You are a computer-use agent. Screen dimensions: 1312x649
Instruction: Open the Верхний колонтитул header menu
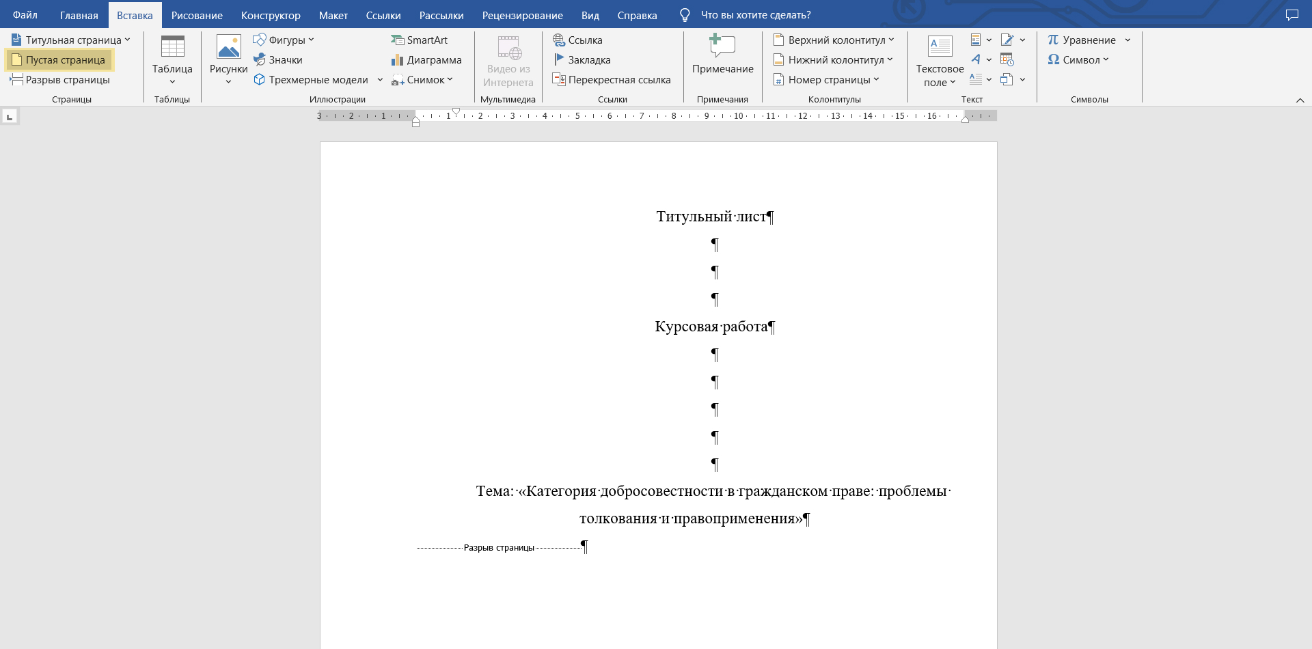(834, 40)
